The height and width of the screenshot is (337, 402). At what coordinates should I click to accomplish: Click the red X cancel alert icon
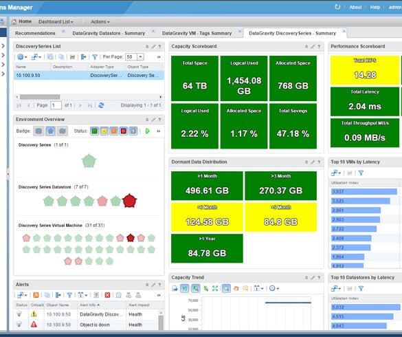pyautogui.click(x=108, y=295)
